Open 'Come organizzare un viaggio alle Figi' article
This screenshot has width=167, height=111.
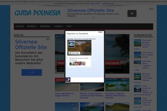tap(65, 94)
